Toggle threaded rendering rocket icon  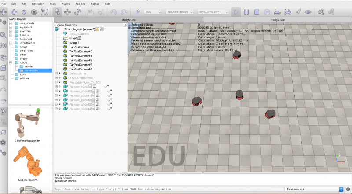click(298, 12)
